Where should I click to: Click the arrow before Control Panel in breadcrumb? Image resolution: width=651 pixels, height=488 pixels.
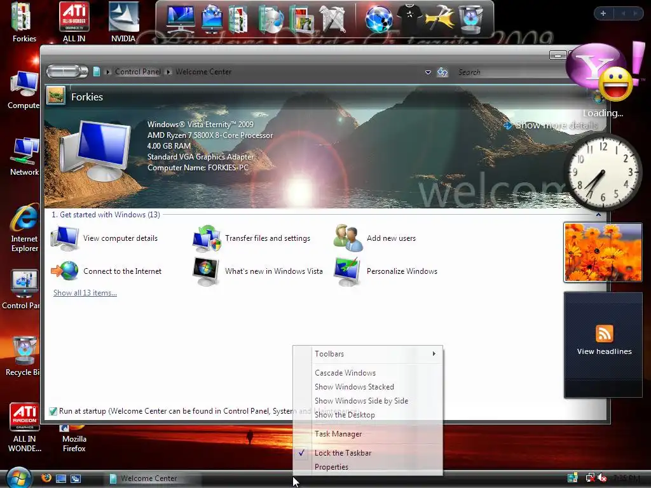pyautogui.click(x=108, y=72)
